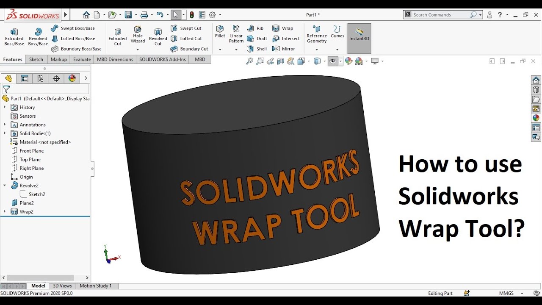Open the Options gear icon

coord(213,15)
